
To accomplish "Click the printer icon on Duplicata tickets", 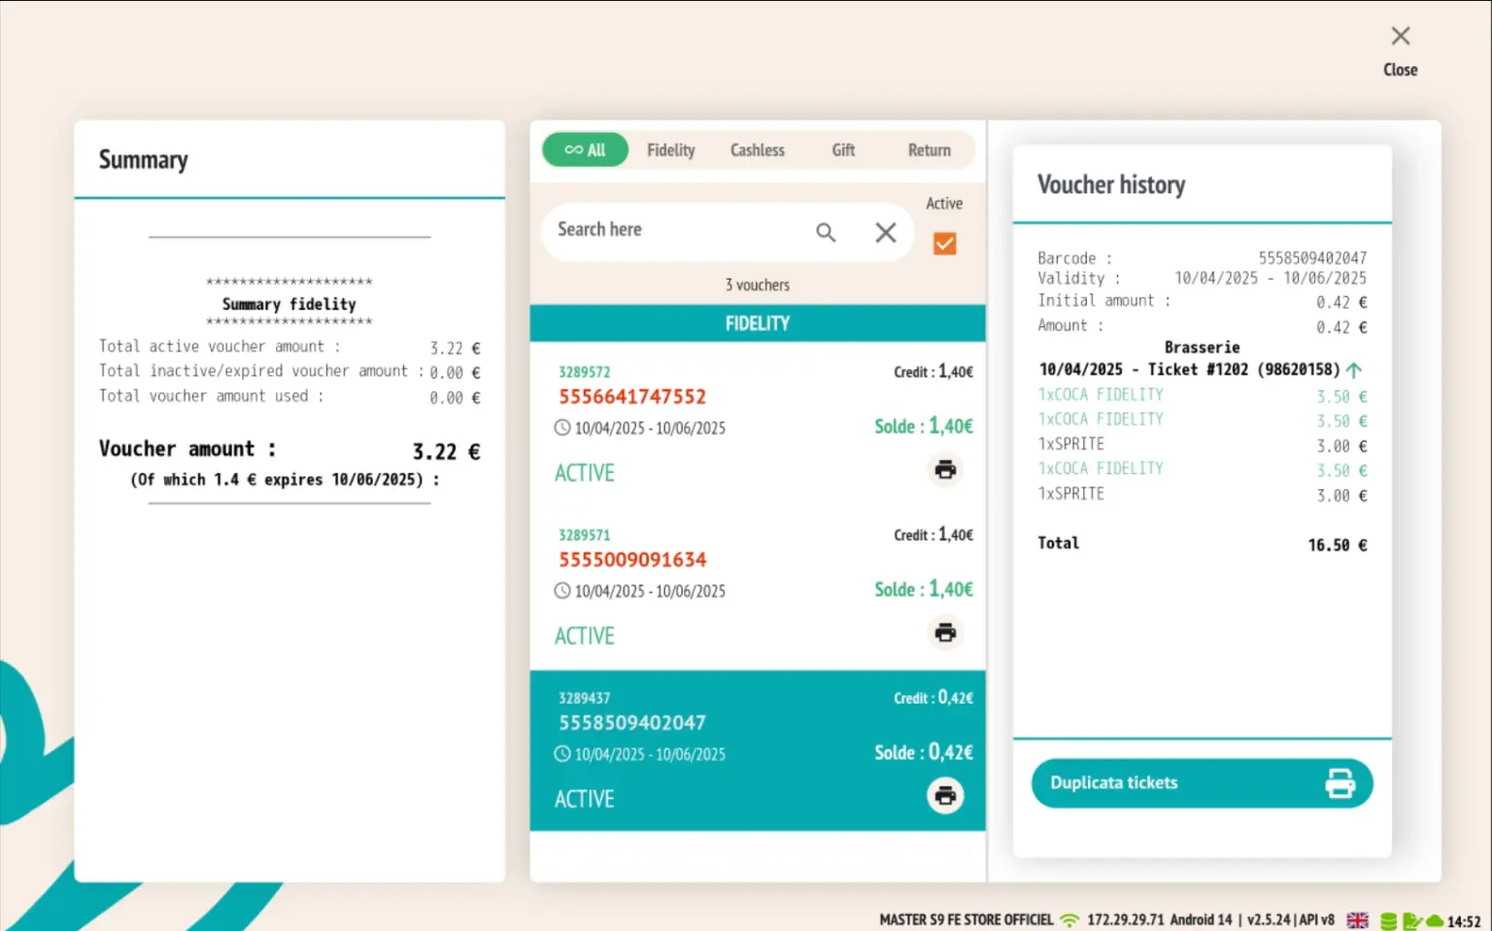I will point(1339,782).
